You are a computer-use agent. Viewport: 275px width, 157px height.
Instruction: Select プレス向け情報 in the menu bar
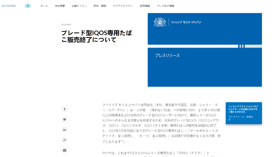(165, 6)
